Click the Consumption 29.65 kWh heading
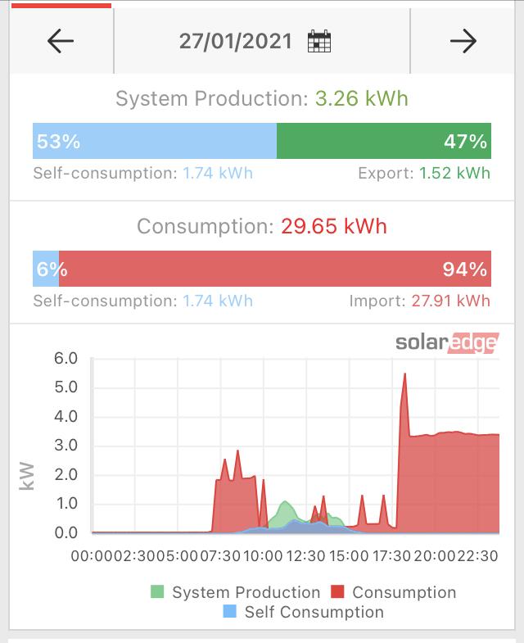This screenshot has height=643, width=524. pos(261,226)
